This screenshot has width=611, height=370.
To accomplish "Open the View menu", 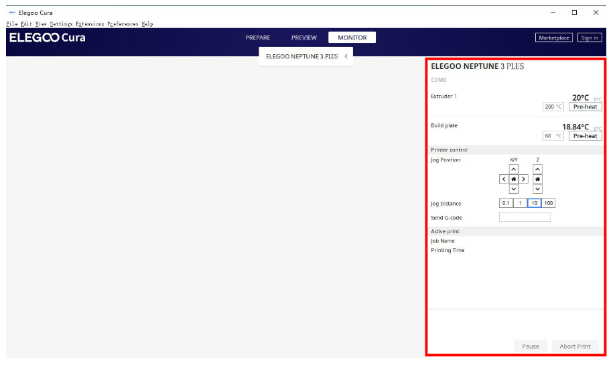I will 41,23.
